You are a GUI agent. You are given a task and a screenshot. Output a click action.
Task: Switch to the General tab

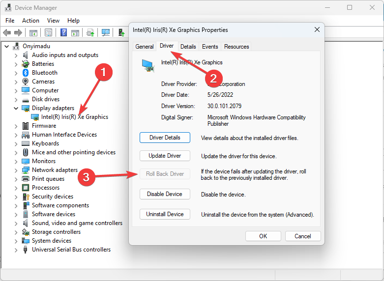click(144, 47)
